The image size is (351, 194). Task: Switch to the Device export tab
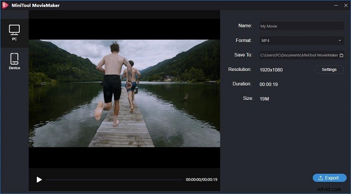click(15, 61)
